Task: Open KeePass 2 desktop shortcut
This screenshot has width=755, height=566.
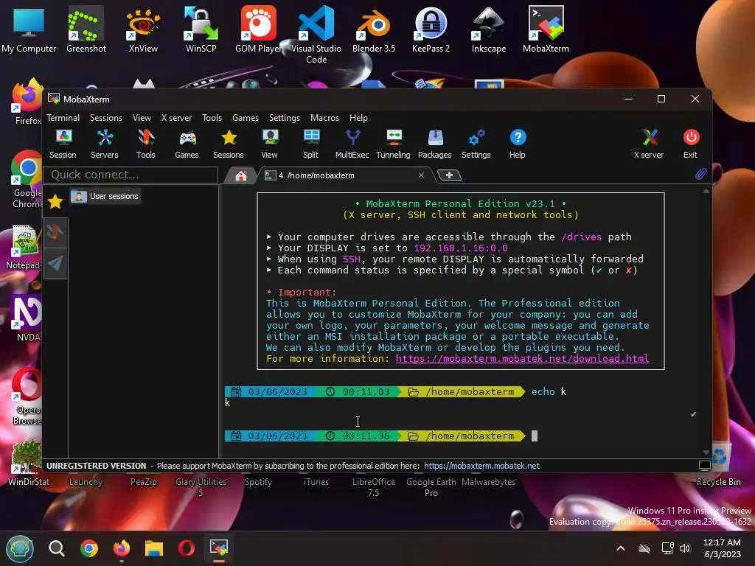Action: coord(431,29)
